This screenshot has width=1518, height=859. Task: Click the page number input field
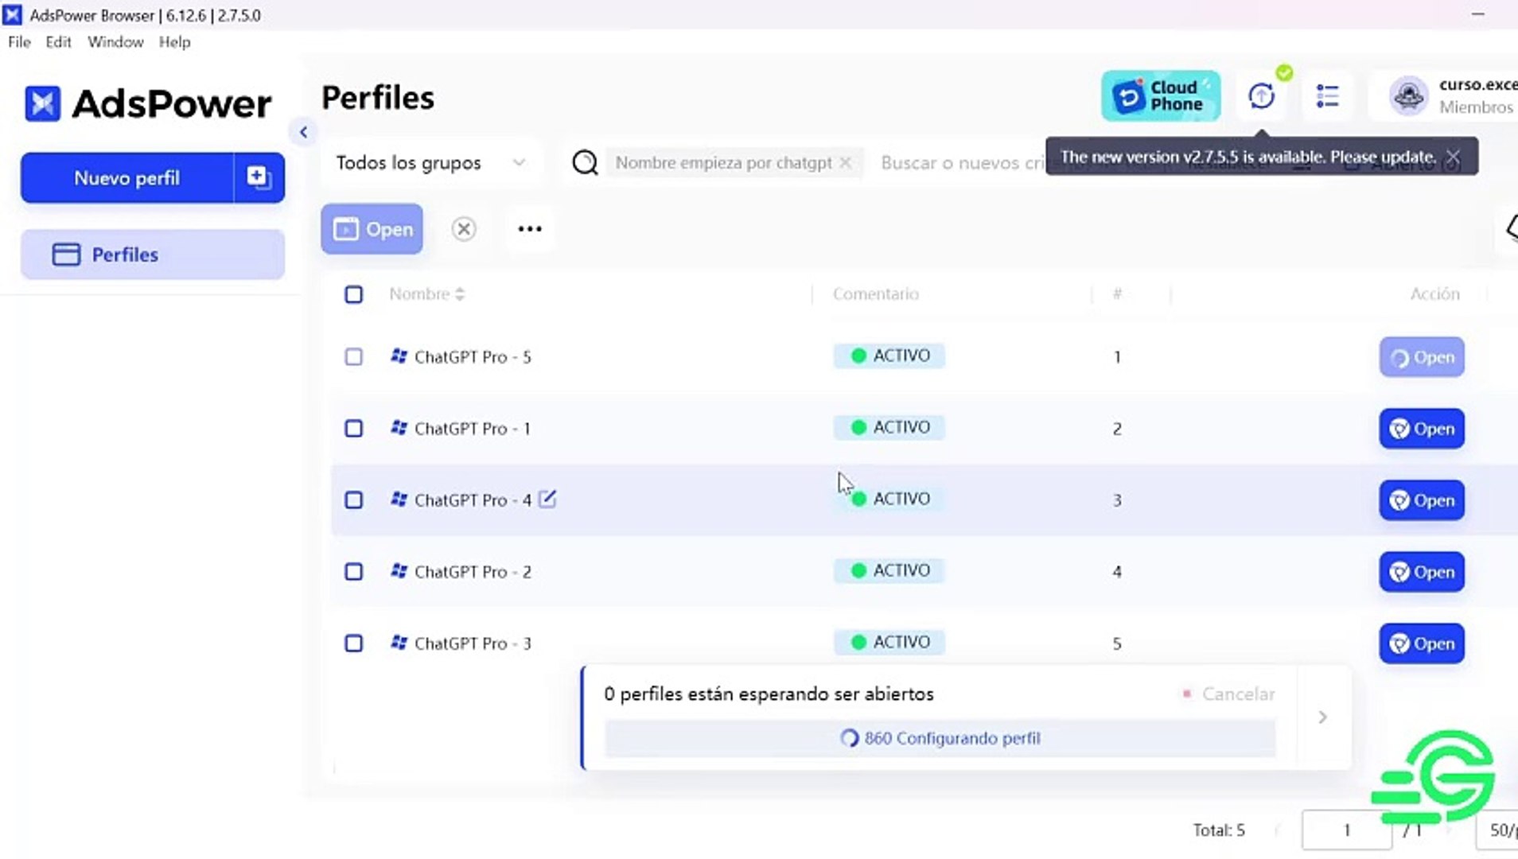(1346, 830)
